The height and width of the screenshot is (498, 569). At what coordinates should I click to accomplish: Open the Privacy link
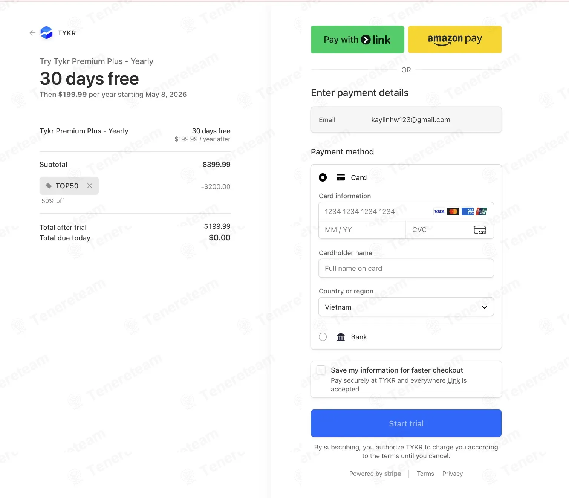pyautogui.click(x=453, y=474)
